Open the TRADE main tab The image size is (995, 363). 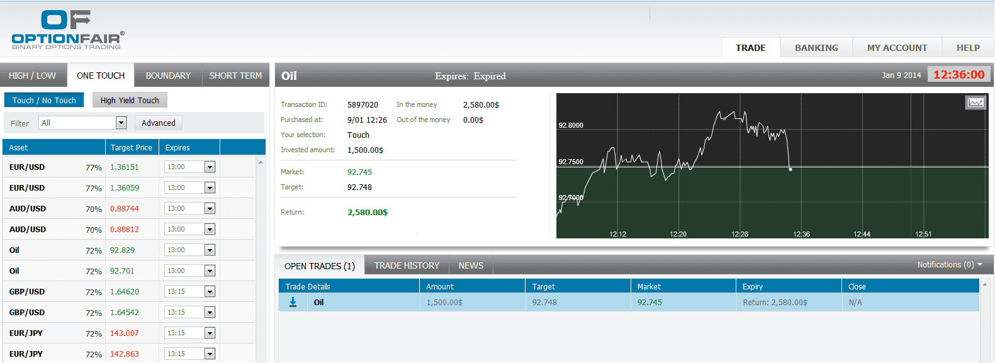[x=751, y=48]
